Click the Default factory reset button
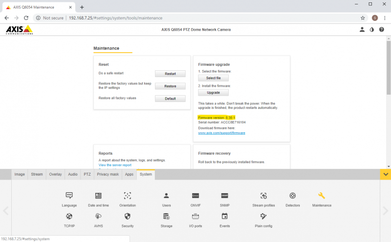Screen dimensions: 391x242 click(x=170, y=99)
